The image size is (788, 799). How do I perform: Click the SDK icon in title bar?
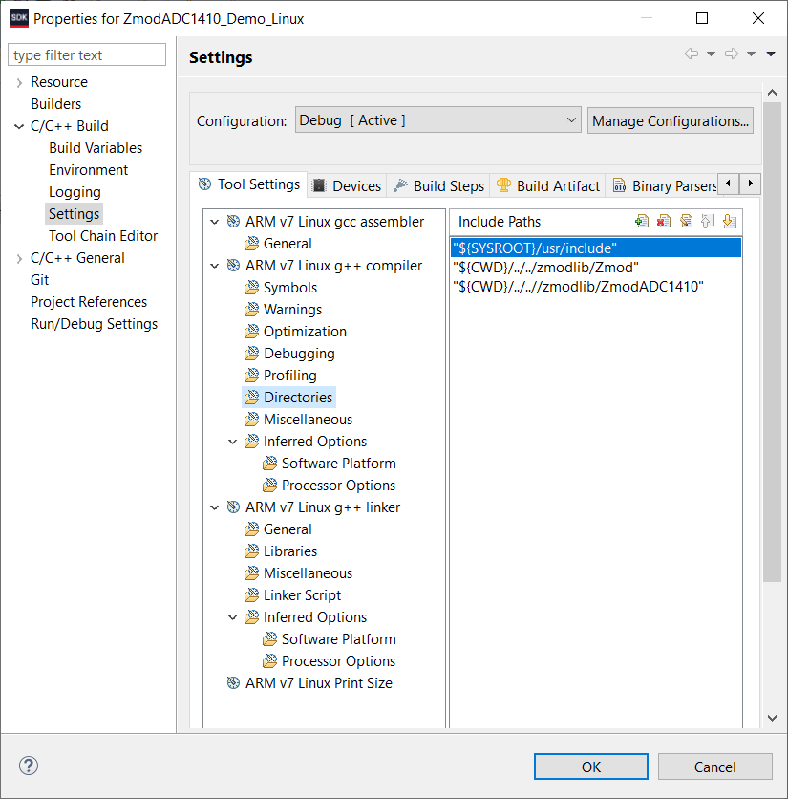click(19, 18)
